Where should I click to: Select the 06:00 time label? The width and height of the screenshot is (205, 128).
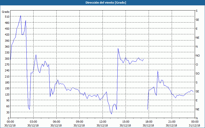click(x=56, y=122)
